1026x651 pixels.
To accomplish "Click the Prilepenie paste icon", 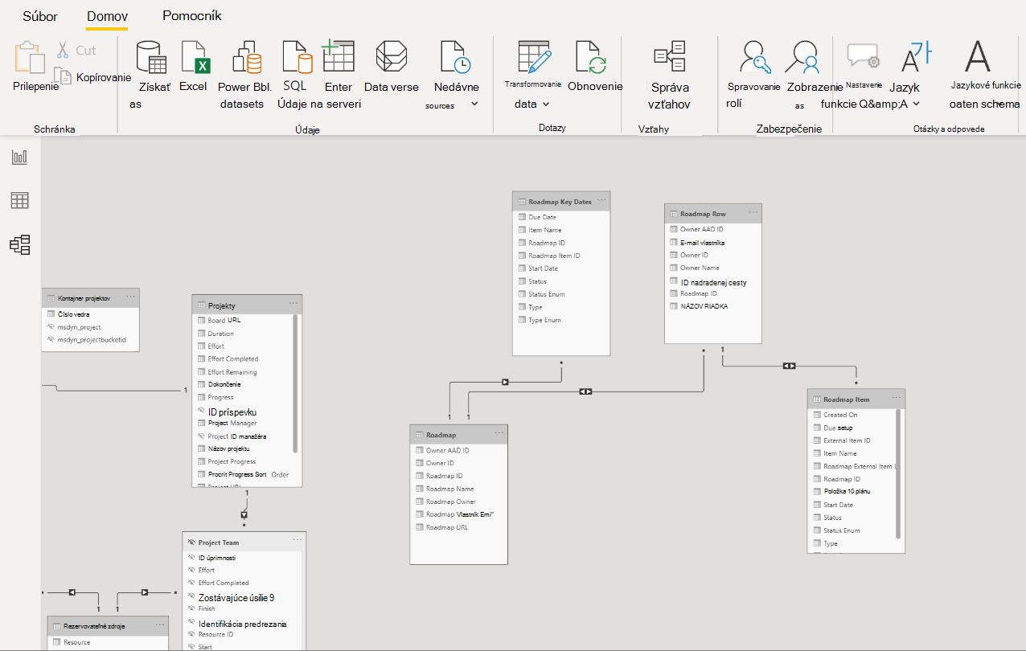I will point(30,58).
